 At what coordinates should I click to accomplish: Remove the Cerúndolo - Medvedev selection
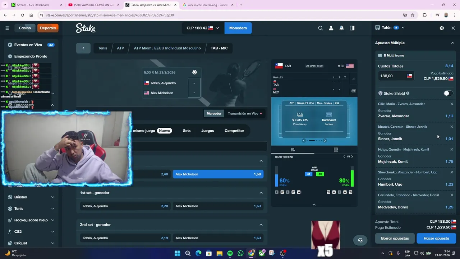[452, 195]
